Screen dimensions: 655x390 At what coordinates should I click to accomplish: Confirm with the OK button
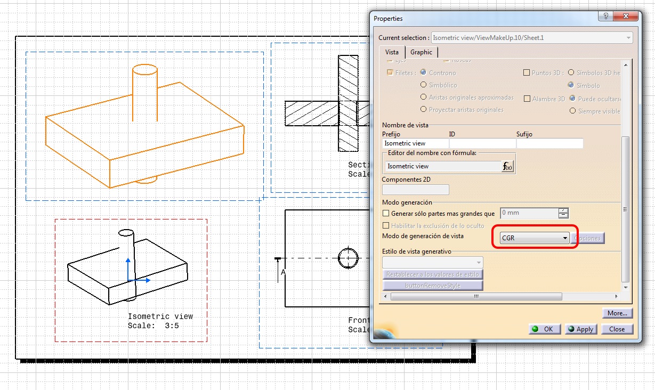544,329
